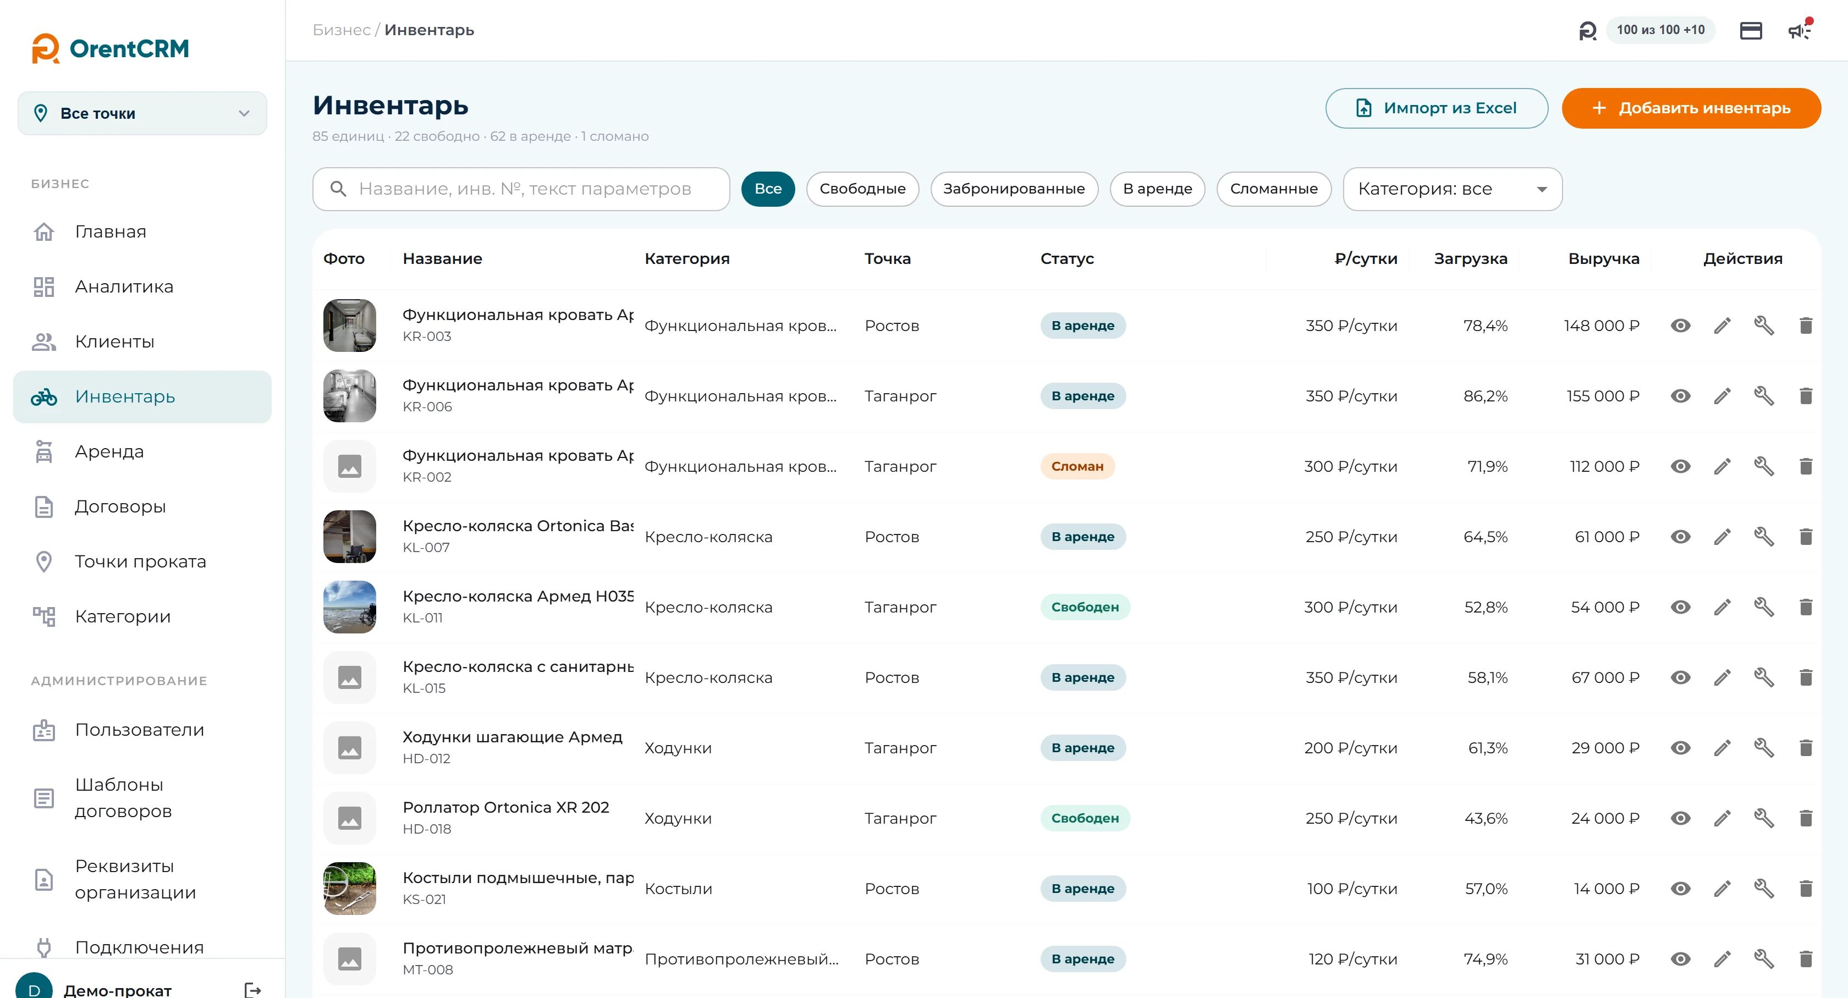Delete KL-015 using trash icon
Screen dimensions: 1848x998
(x=1806, y=677)
